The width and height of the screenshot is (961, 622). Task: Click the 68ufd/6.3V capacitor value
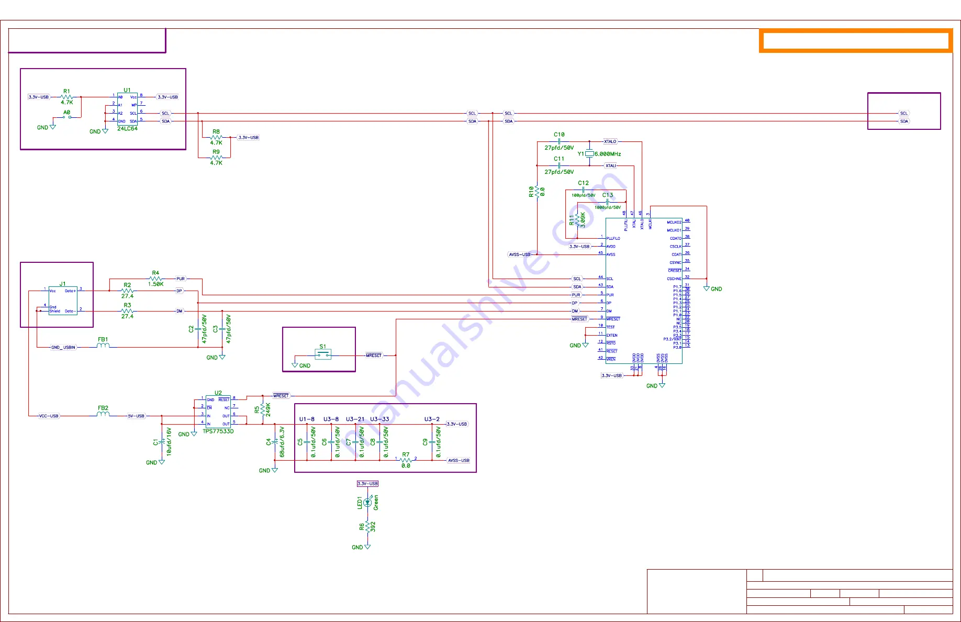point(282,442)
